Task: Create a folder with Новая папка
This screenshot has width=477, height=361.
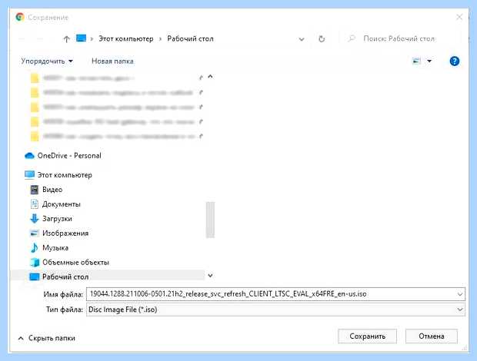Action: click(112, 61)
